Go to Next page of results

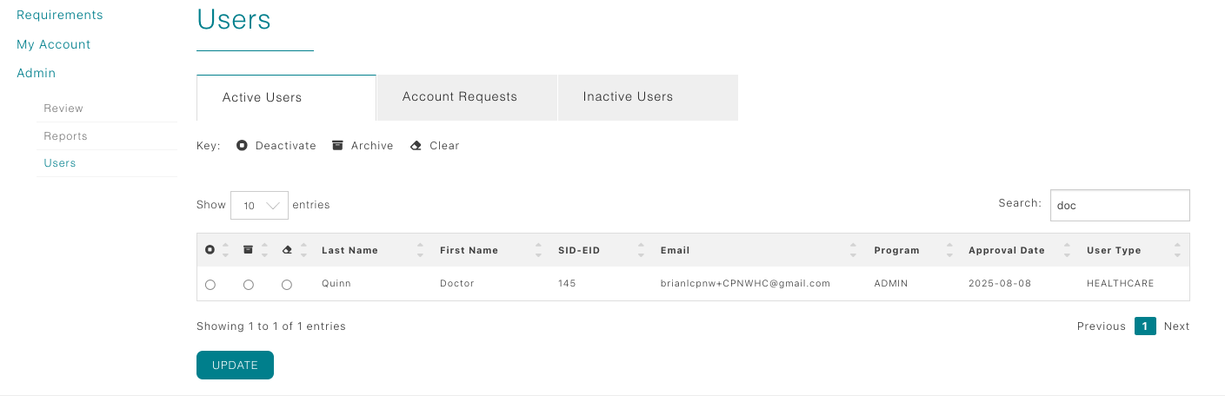coord(1176,326)
